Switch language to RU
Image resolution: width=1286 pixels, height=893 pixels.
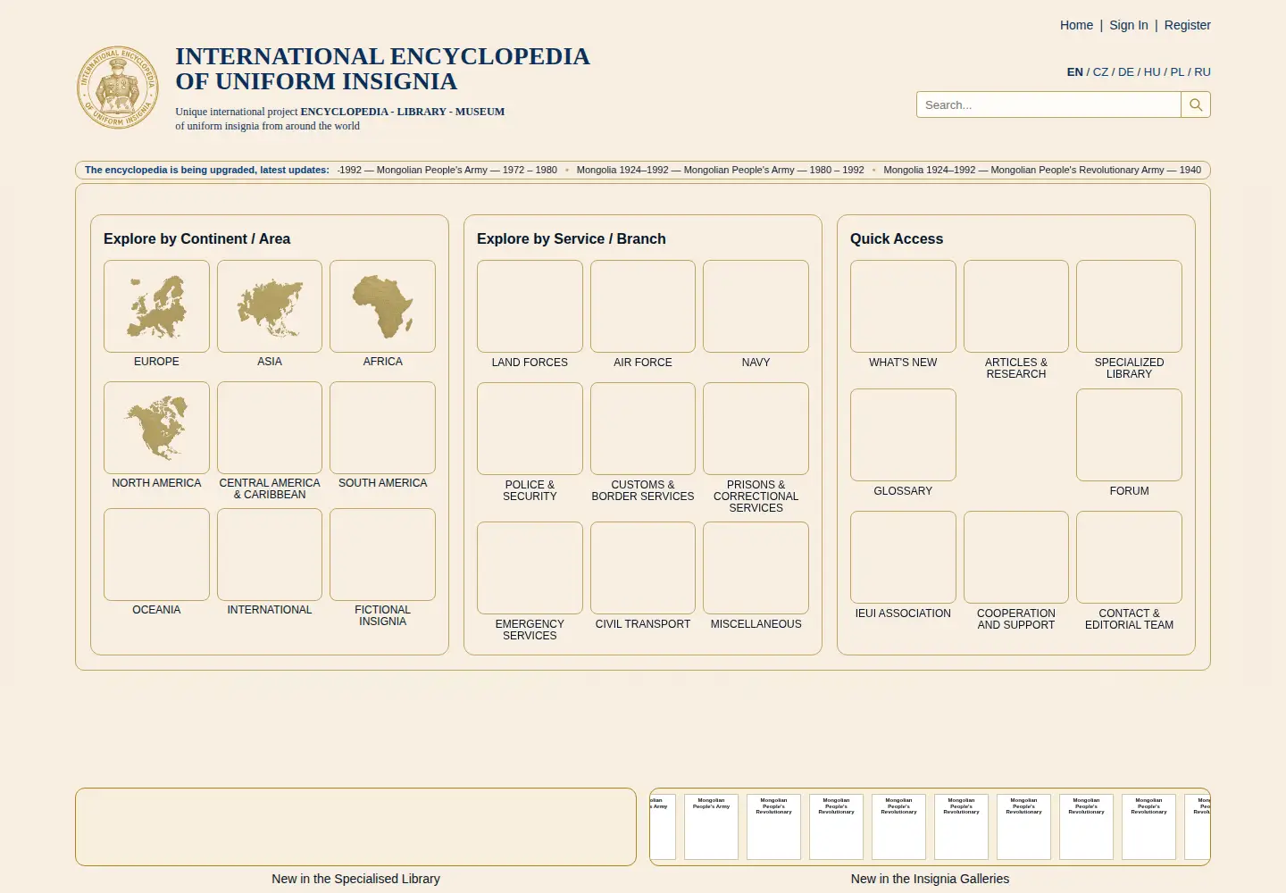[1202, 71]
